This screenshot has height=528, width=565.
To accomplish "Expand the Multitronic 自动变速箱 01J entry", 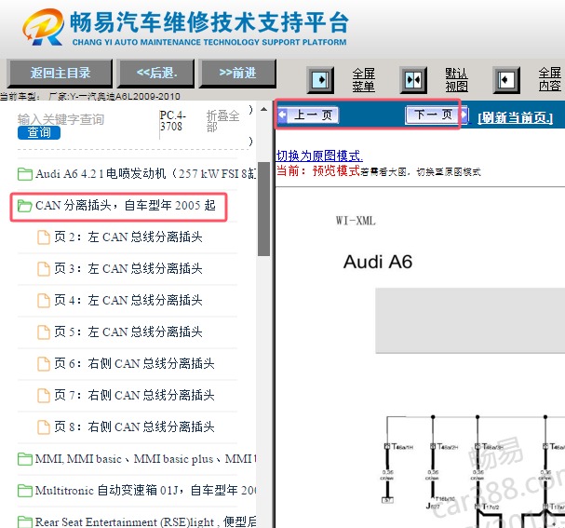I will 145,491.
